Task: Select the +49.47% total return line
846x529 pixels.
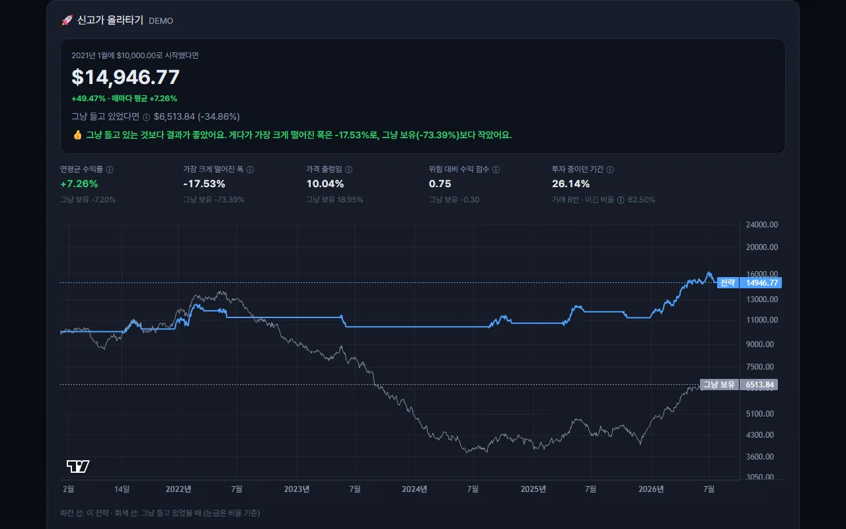Action: pyautogui.click(x=124, y=99)
